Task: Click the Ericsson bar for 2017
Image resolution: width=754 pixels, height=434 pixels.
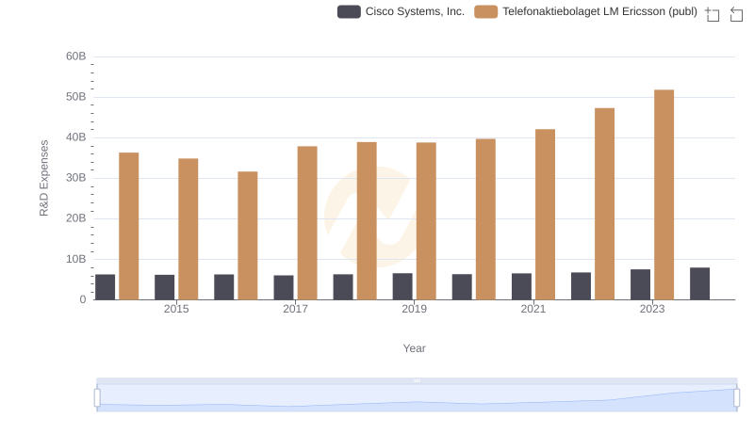Action: [x=307, y=223]
